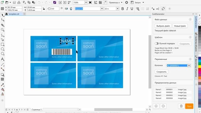This screenshot has width=201, height=113.
Task: Click the Выбрать файл button
Action: coord(163,26)
